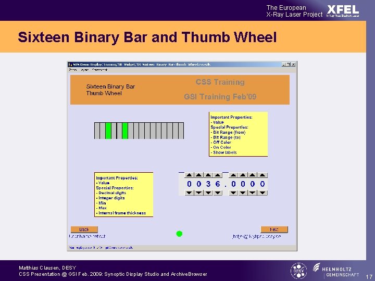This screenshot has width=375, height=281.
Task: Click the XFEL logo in the header
Action: (x=343, y=10)
